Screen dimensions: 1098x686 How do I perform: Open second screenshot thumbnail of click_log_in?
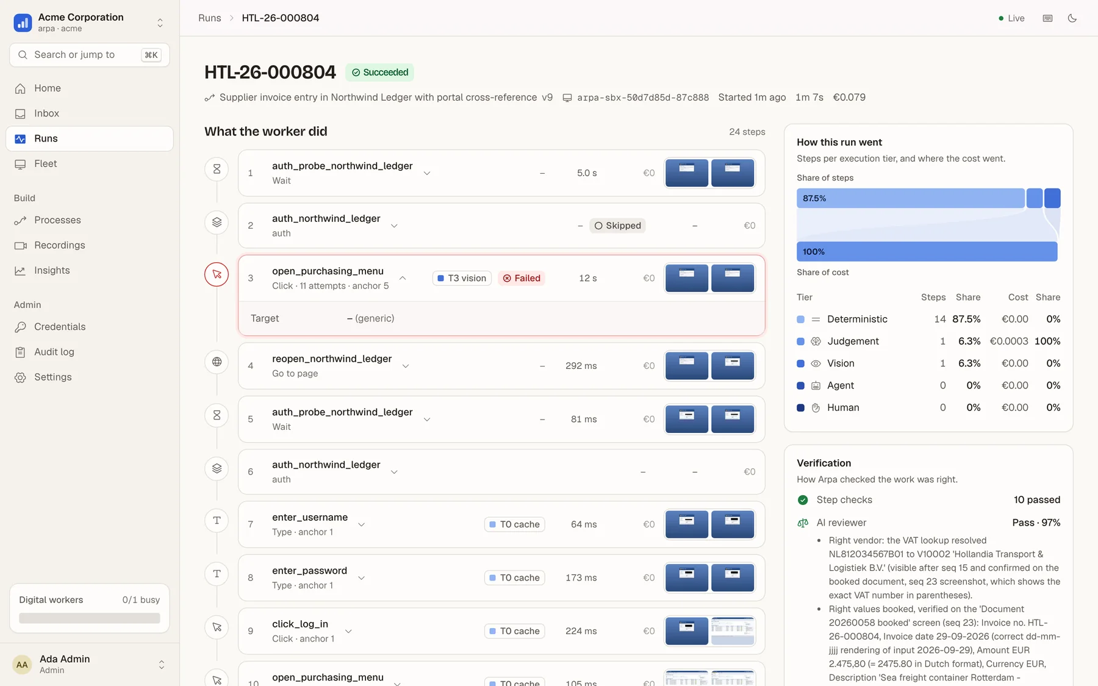click(733, 631)
